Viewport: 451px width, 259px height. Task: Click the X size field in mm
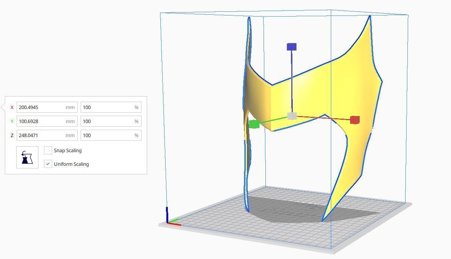coord(47,107)
